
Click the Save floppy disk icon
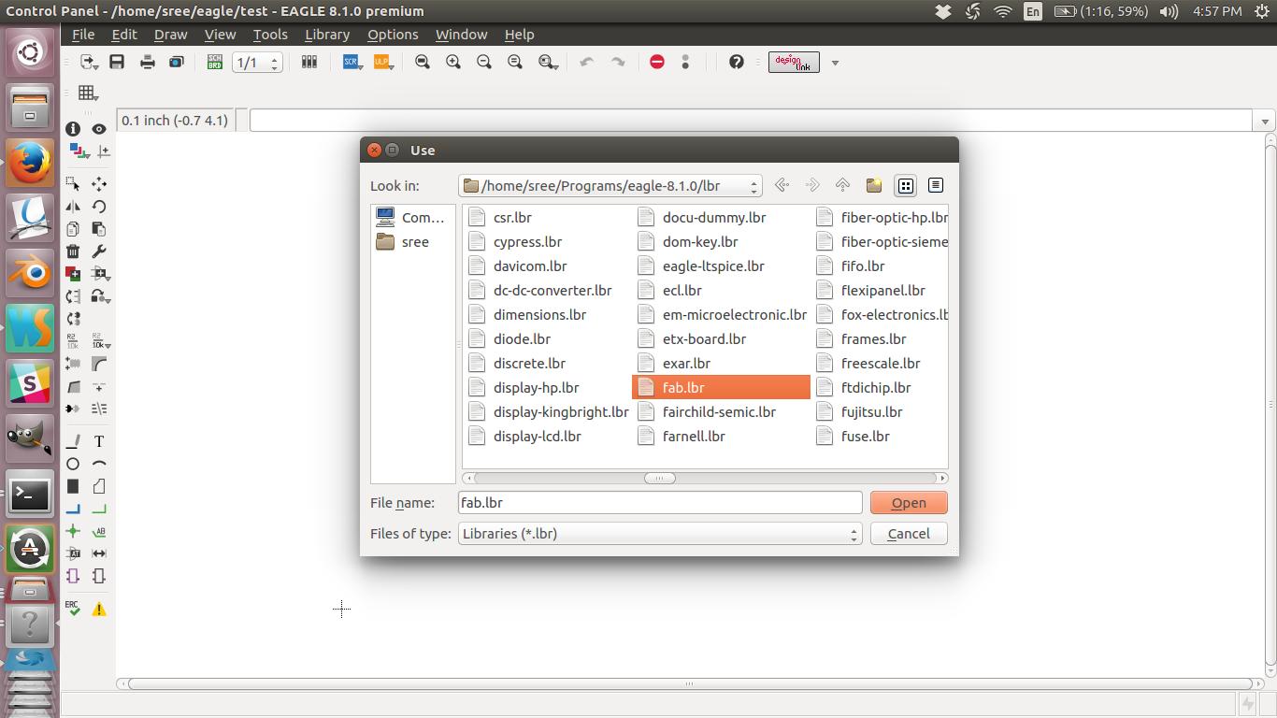(x=117, y=62)
